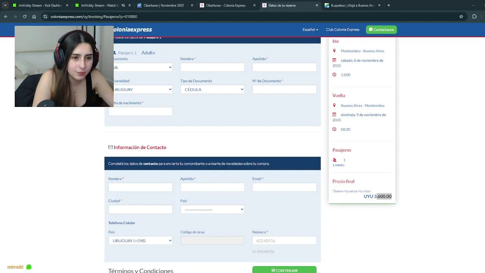Go back with the browser back arrow
This screenshot has width=485, height=273.
[6, 17]
